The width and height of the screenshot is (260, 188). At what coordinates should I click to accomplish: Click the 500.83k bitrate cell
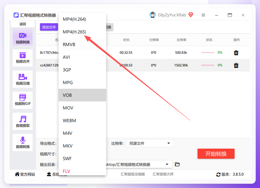(x=181, y=53)
